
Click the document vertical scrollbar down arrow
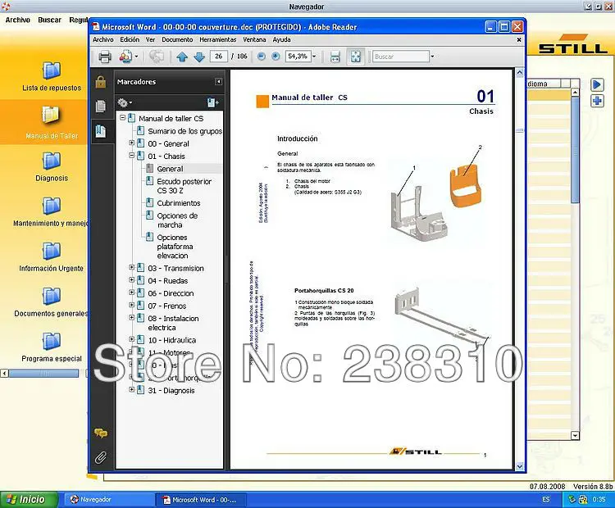pyautogui.click(x=520, y=466)
